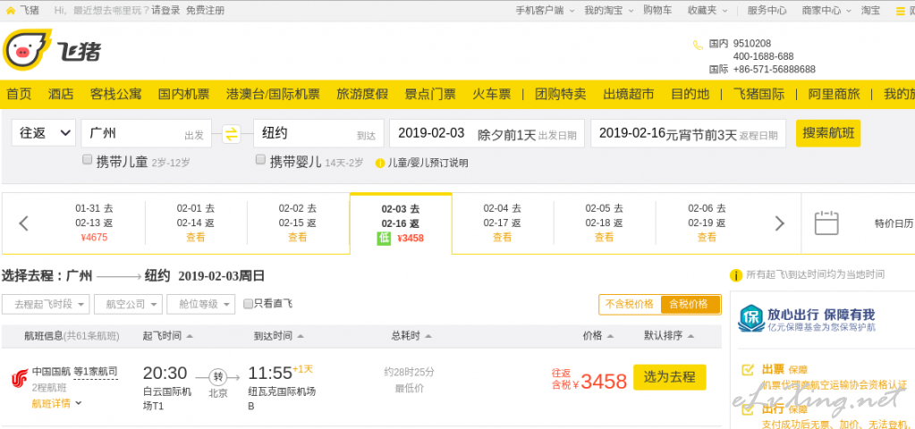The width and height of the screenshot is (915, 429).
Task: Click 请登录 login link
Action: pos(165,11)
